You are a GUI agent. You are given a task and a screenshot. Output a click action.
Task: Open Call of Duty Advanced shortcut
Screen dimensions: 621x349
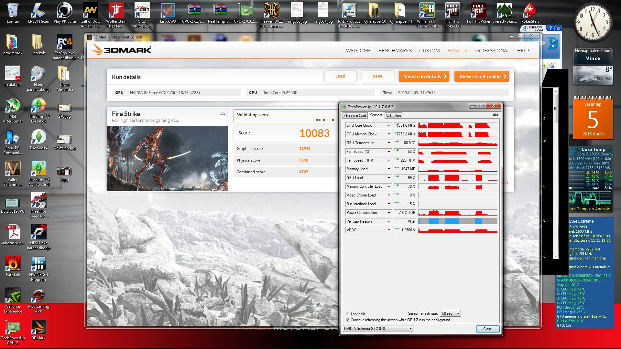click(x=91, y=15)
